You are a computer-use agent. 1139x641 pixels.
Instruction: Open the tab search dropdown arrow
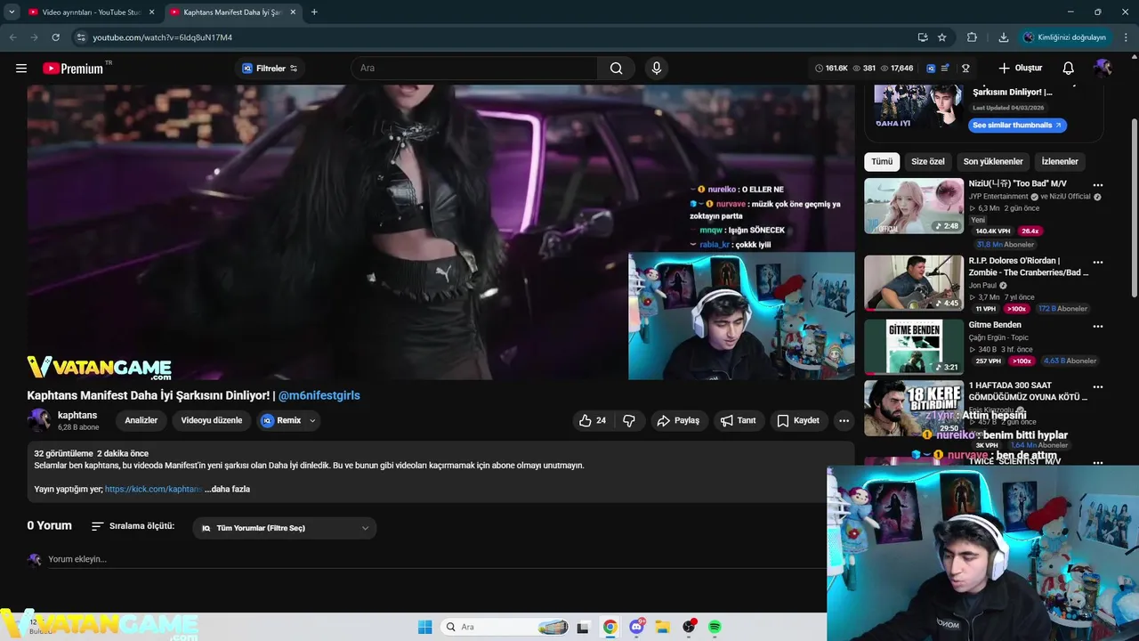(12, 12)
